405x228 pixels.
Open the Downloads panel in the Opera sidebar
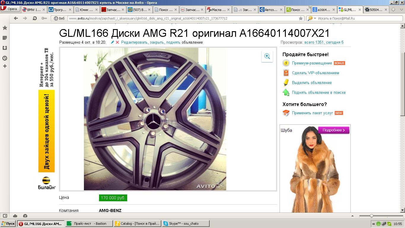point(5,48)
